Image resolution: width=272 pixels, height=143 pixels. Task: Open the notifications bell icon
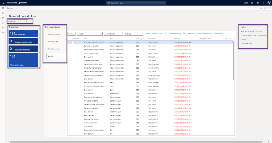click(252, 3)
